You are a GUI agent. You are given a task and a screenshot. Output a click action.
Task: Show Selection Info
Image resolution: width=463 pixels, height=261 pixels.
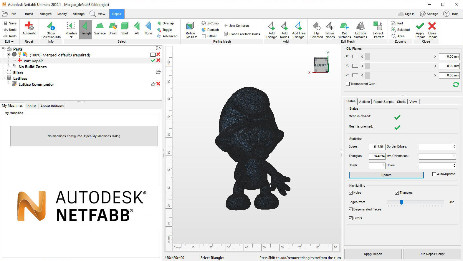click(x=51, y=30)
